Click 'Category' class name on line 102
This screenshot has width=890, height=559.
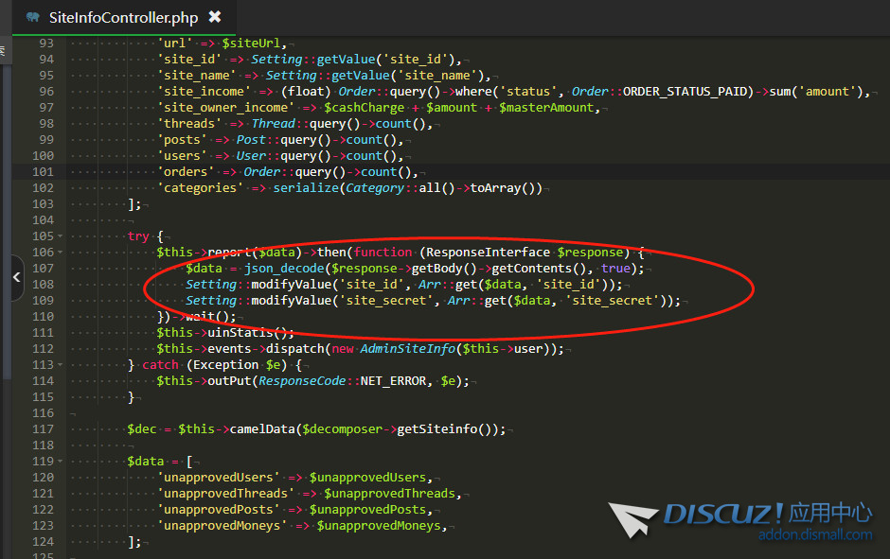pyautogui.click(x=375, y=187)
